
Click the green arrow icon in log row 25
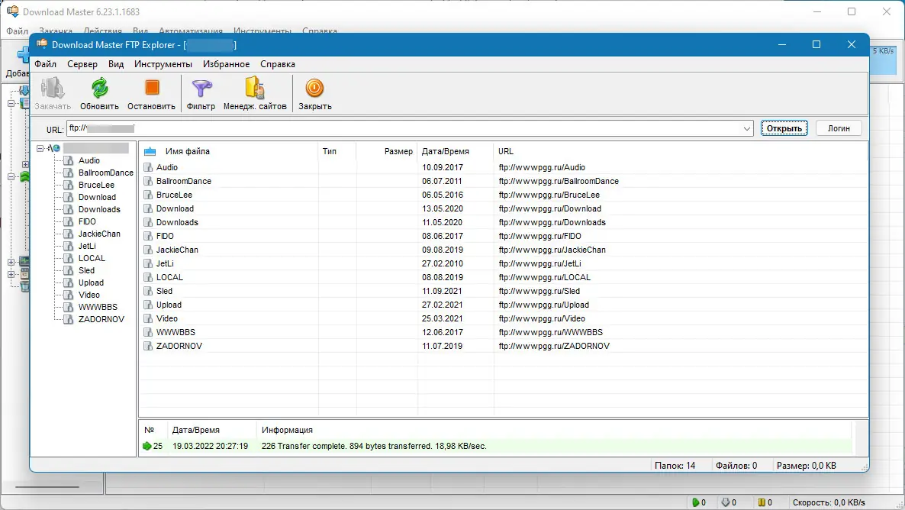click(147, 446)
